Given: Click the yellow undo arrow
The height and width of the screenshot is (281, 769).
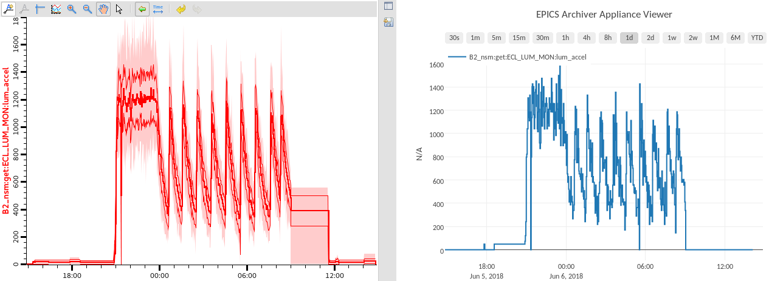Looking at the screenshot, I should click(181, 9).
